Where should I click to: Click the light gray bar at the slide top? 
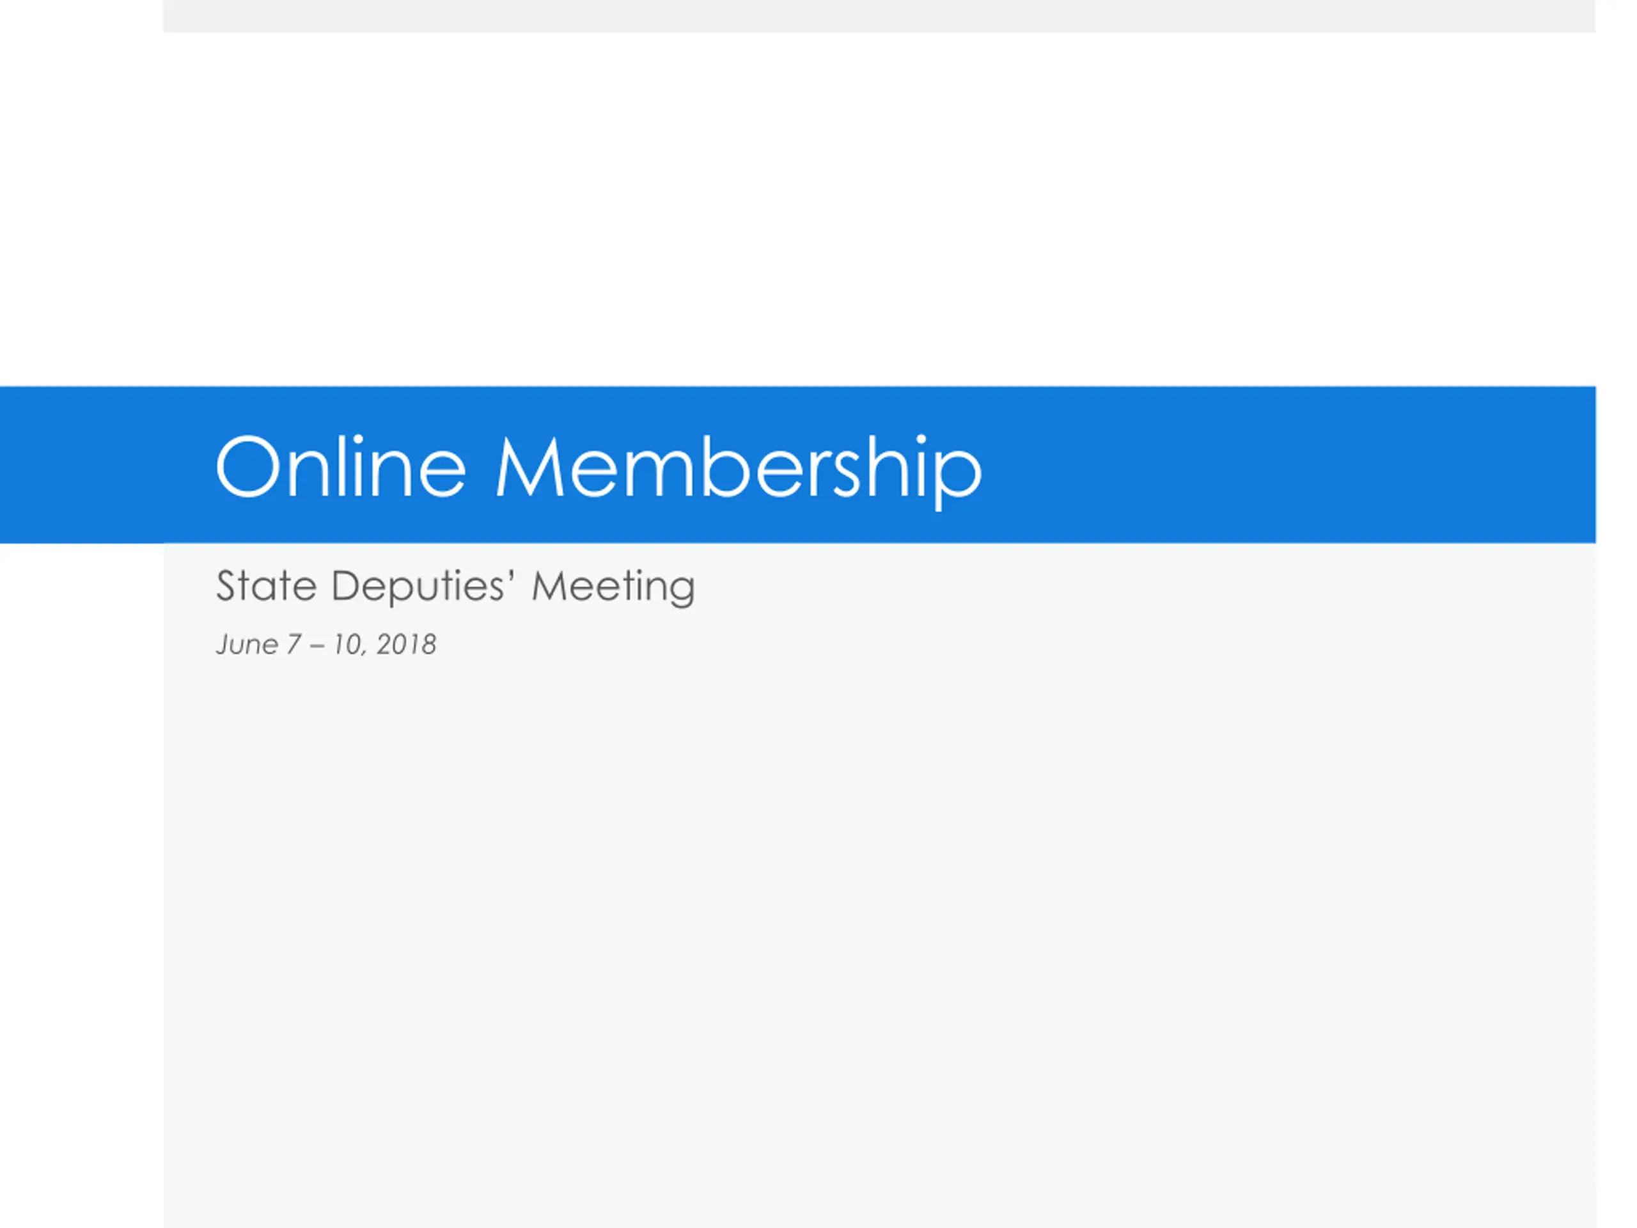point(879,15)
